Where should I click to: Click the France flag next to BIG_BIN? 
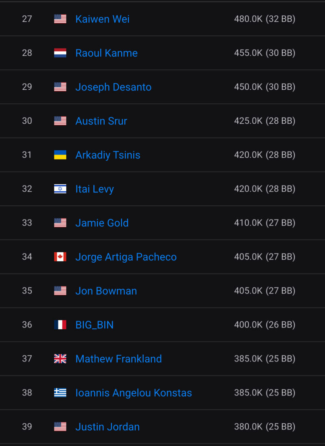pyautogui.click(x=60, y=324)
